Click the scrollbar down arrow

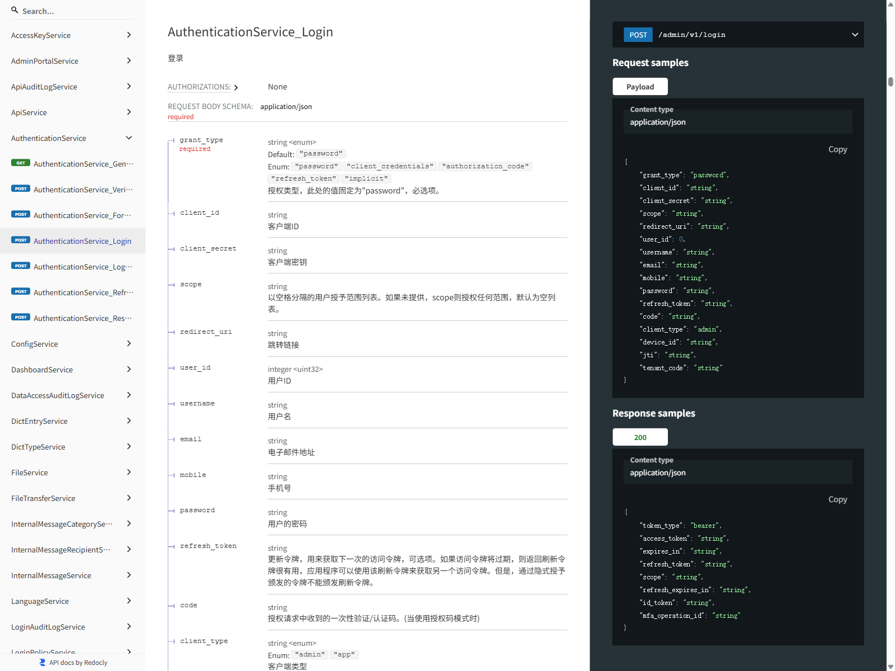891,667
